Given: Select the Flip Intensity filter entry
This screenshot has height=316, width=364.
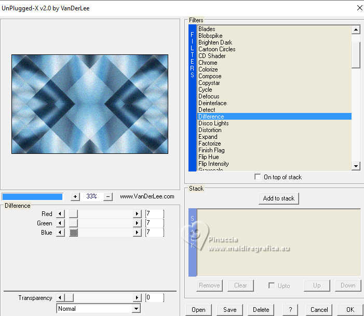Looking at the screenshot, I should tap(274, 163).
